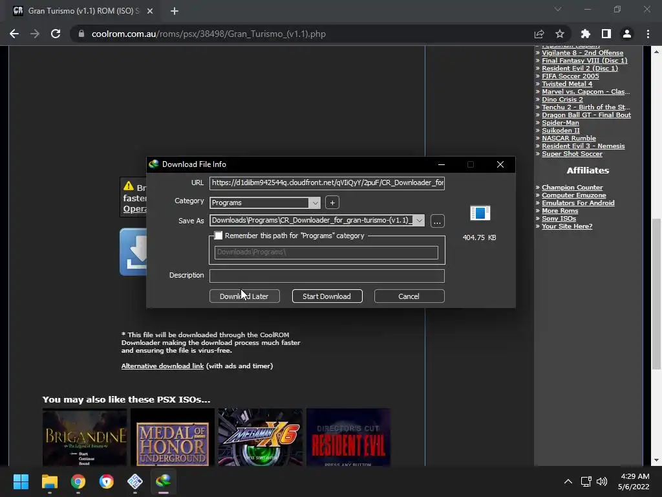Screen dimensions: 662x497
Task: Open File Explorer from the taskbar
Action: (x=49, y=481)
